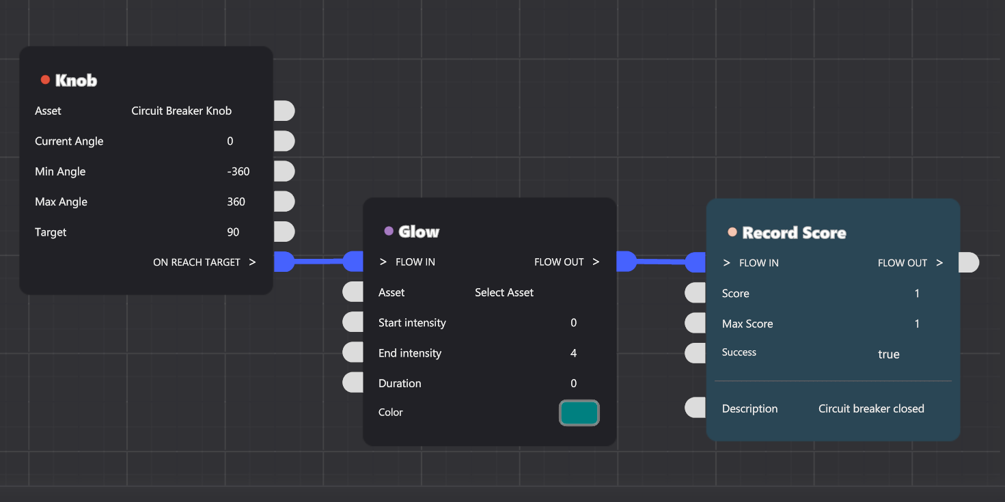Screen dimensions: 1005x502
Task: Click the Current Angle output port
Action: [284, 141]
